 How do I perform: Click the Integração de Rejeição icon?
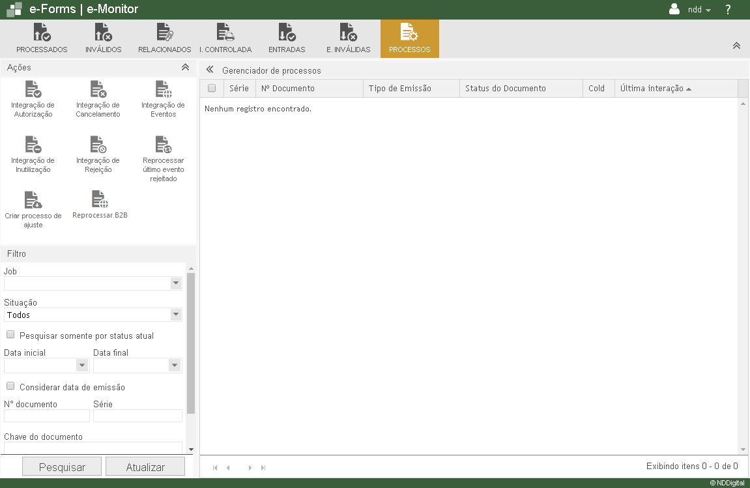click(x=98, y=145)
